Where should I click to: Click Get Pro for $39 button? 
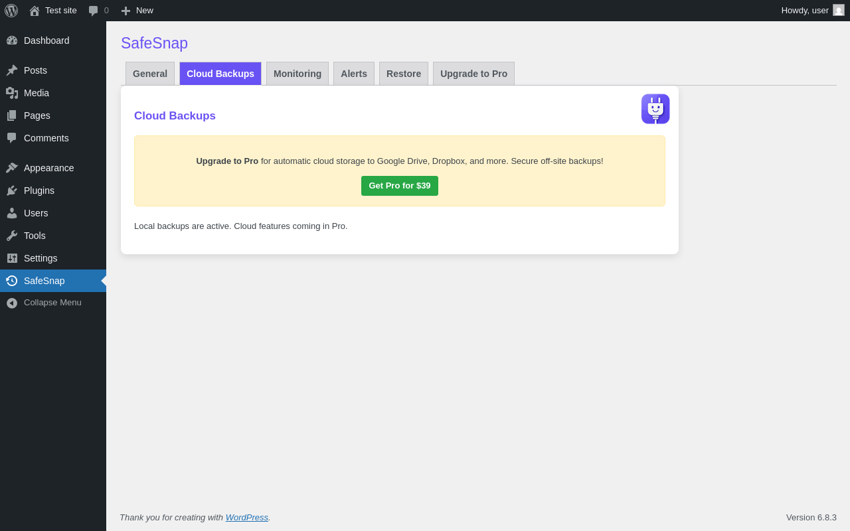click(x=400, y=186)
